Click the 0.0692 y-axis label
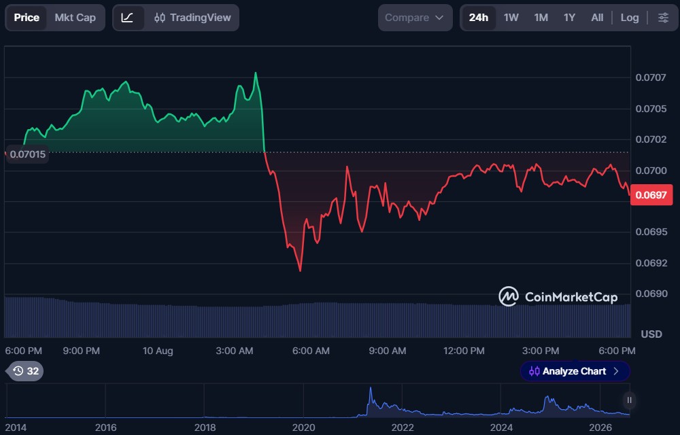Viewport: 680px width, 435px height. (x=651, y=263)
